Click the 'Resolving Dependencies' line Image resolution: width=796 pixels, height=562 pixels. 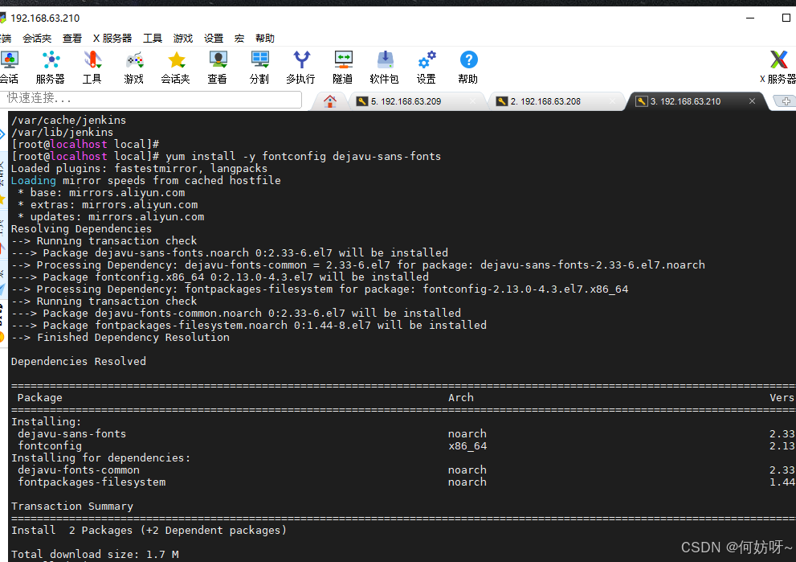81,229
